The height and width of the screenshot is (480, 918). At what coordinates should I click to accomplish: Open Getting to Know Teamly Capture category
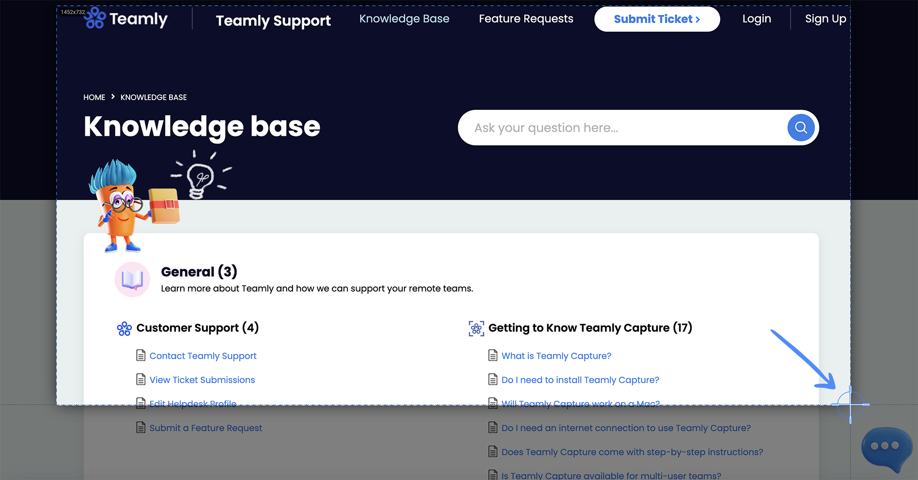tap(590, 328)
